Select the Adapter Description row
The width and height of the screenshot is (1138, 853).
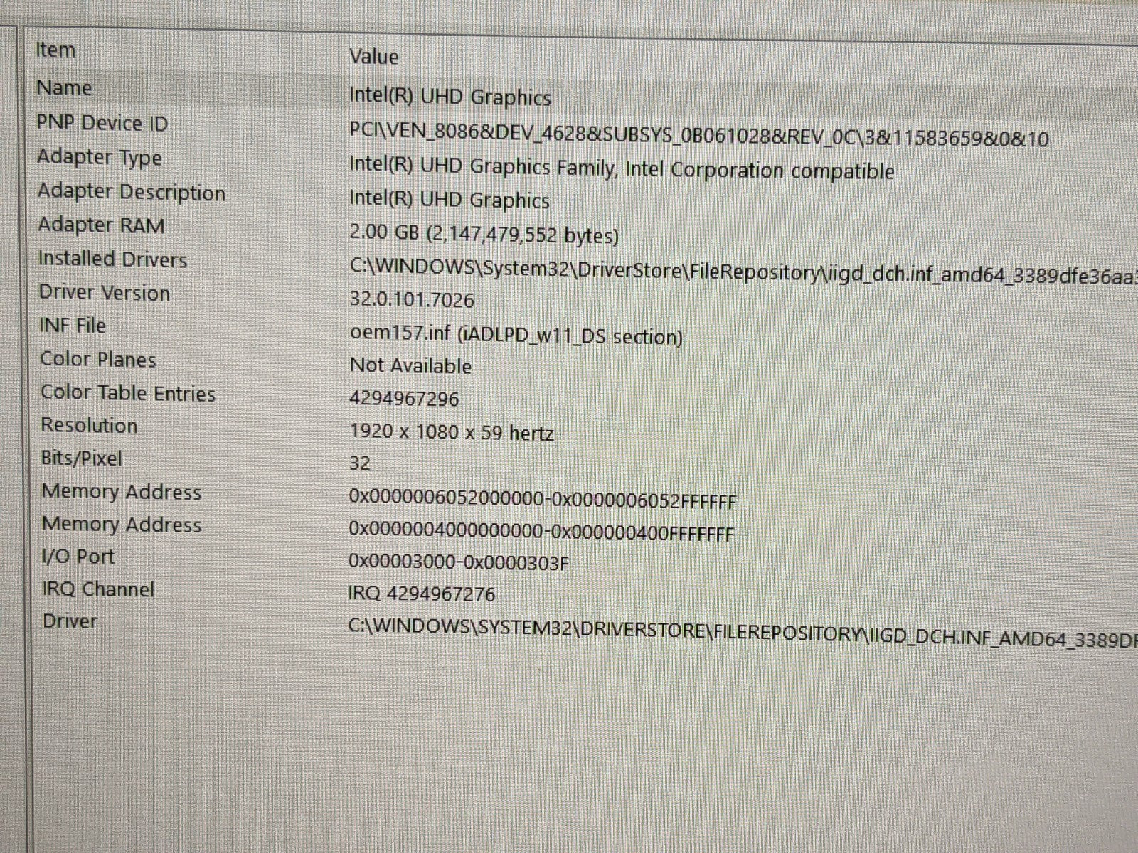[x=132, y=192]
